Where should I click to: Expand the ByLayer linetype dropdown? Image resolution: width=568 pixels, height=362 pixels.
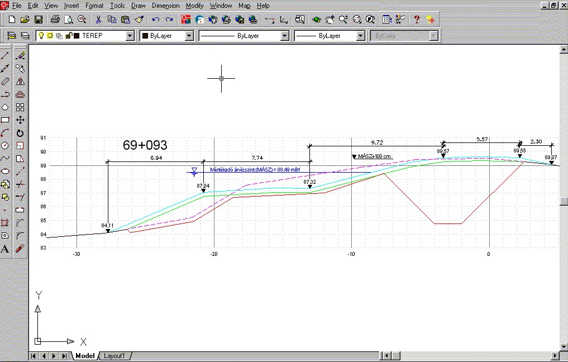284,36
